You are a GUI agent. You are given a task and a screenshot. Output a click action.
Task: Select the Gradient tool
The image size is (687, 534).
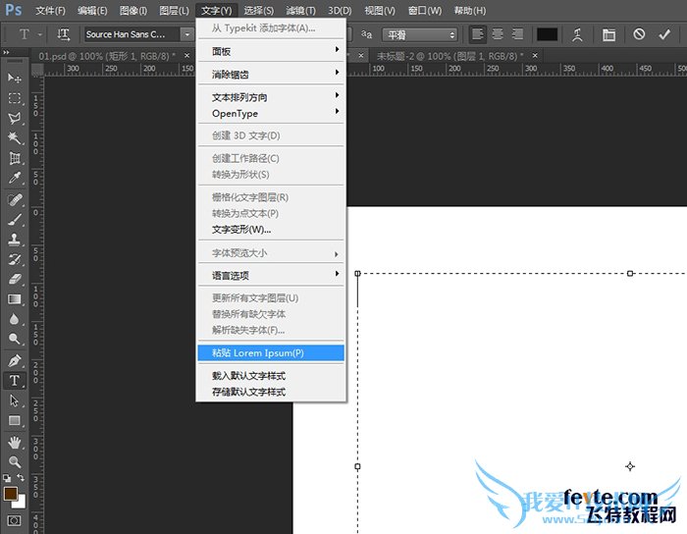(x=14, y=299)
